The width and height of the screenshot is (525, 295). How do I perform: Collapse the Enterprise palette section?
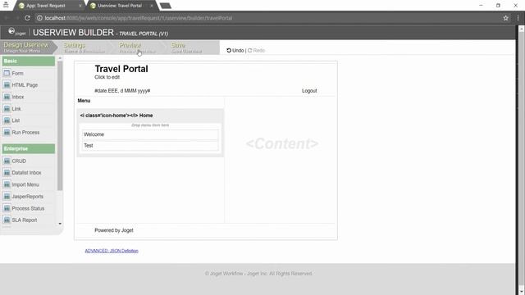(x=29, y=148)
